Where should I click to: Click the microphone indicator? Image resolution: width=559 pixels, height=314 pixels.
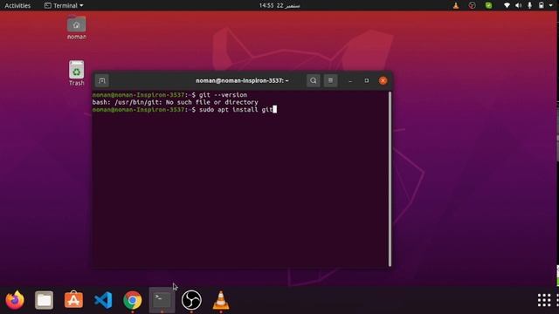click(x=530, y=5)
